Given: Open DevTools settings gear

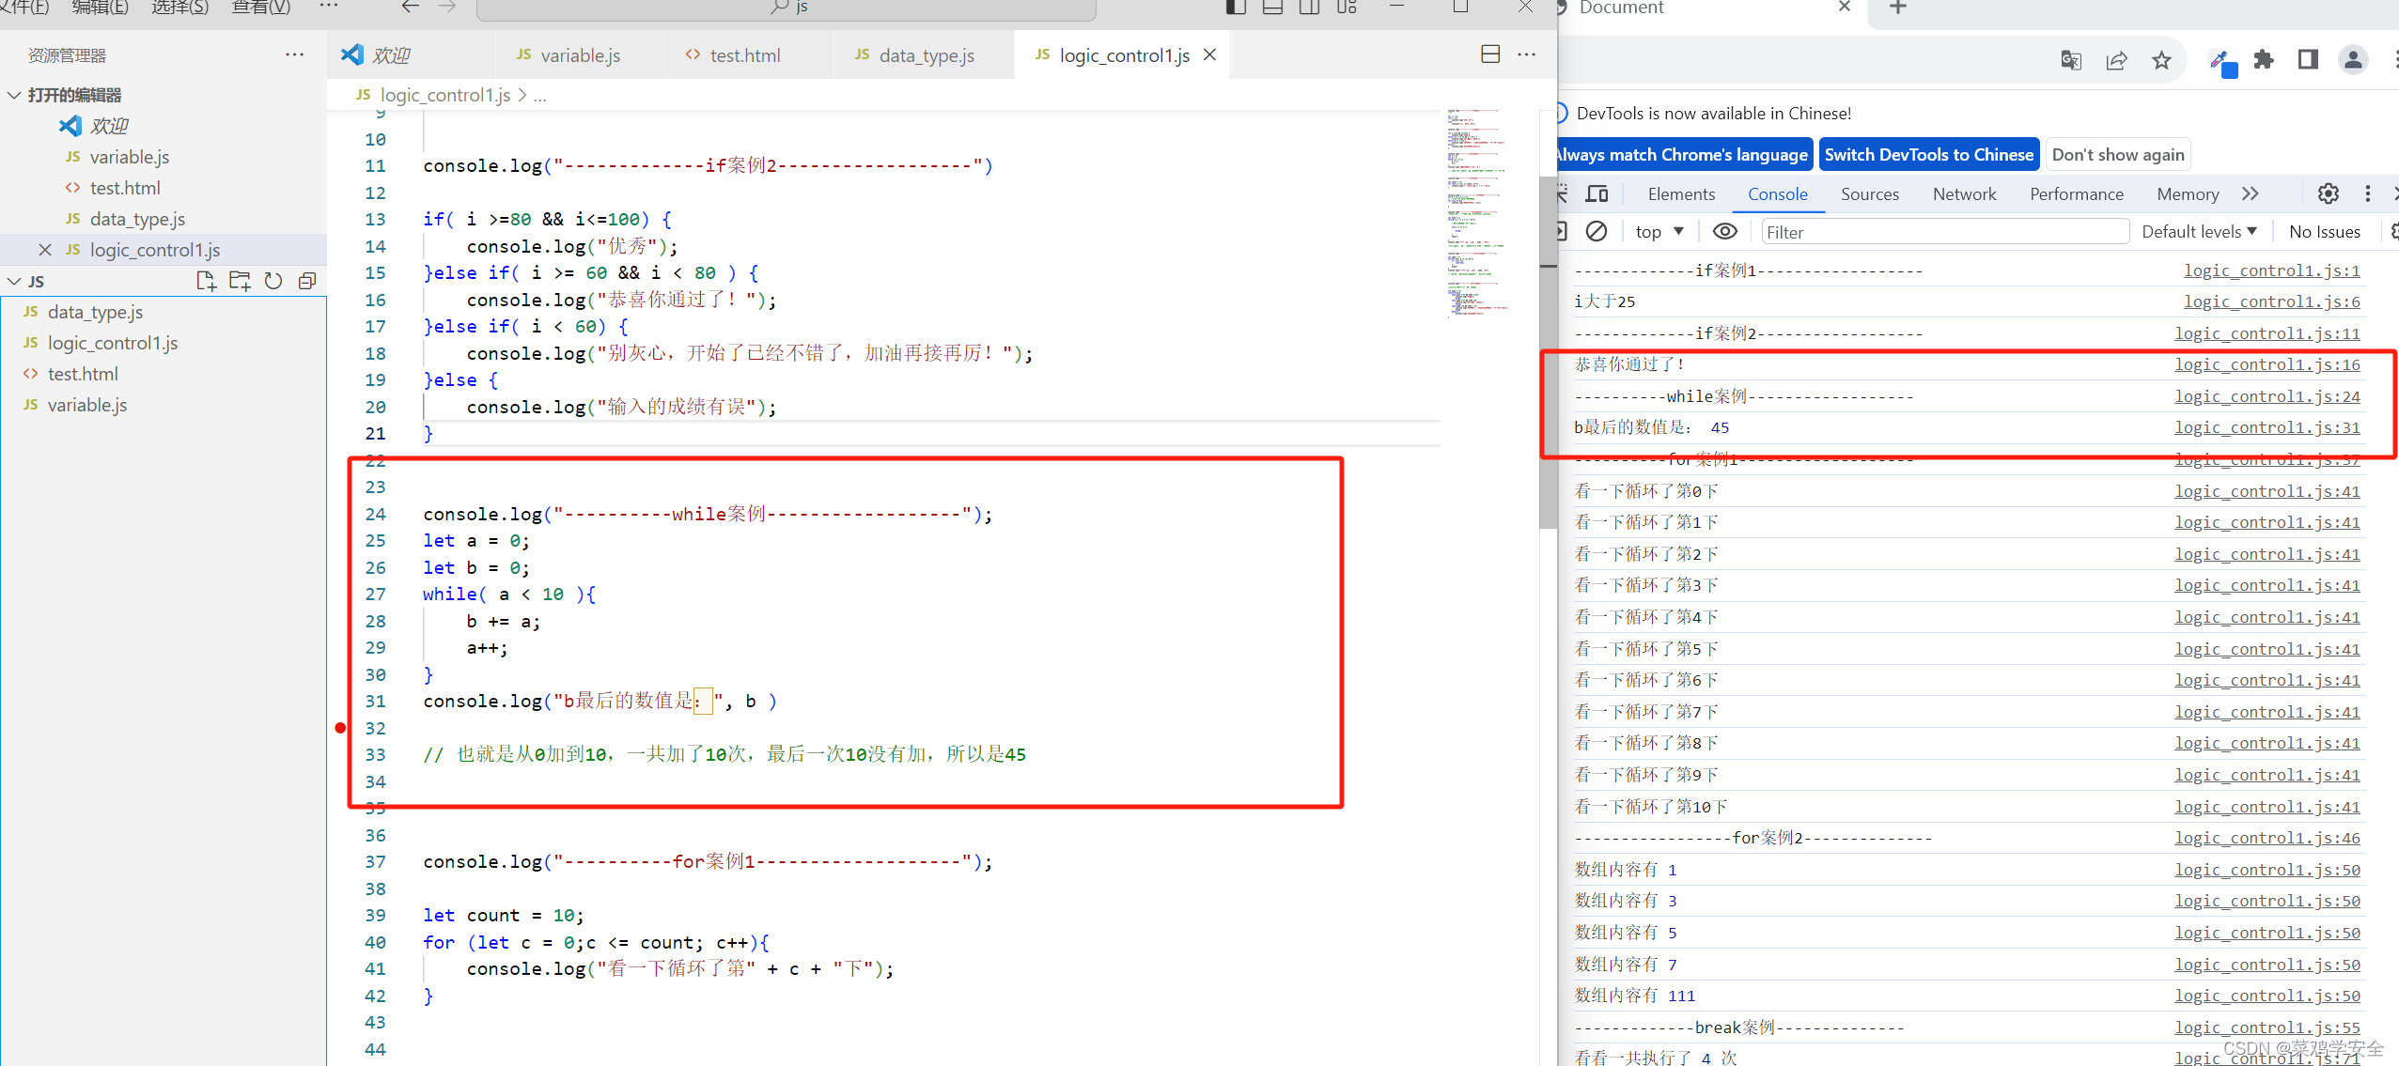Looking at the screenshot, I should point(2329,193).
